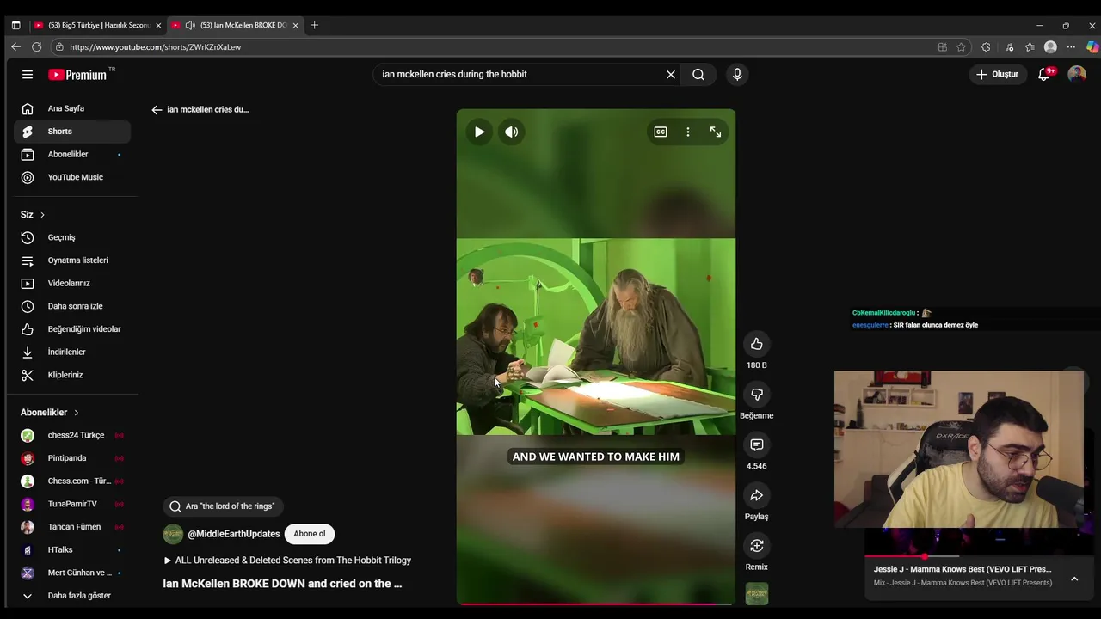Add this page to favorites star
The width and height of the screenshot is (1101, 619).
pos(962,47)
